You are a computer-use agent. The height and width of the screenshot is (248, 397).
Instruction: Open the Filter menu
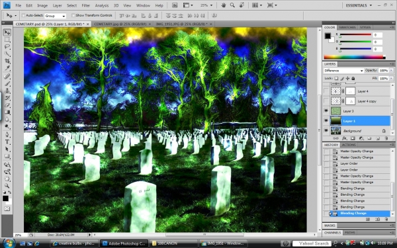click(86, 5)
